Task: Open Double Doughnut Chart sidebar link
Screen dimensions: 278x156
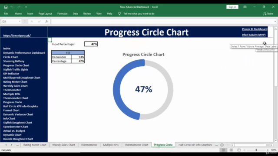Action: [18, 139]
